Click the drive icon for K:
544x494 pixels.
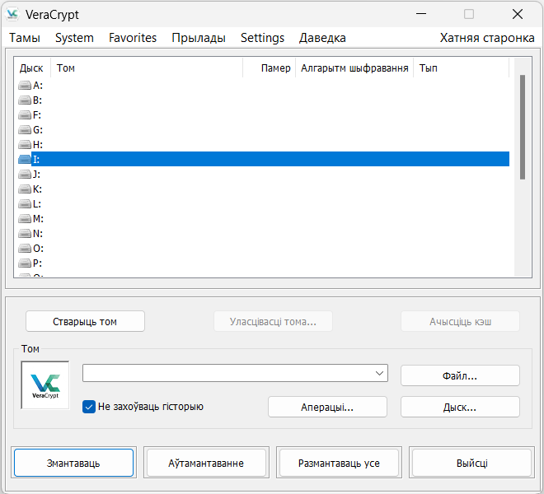[25, 189]
